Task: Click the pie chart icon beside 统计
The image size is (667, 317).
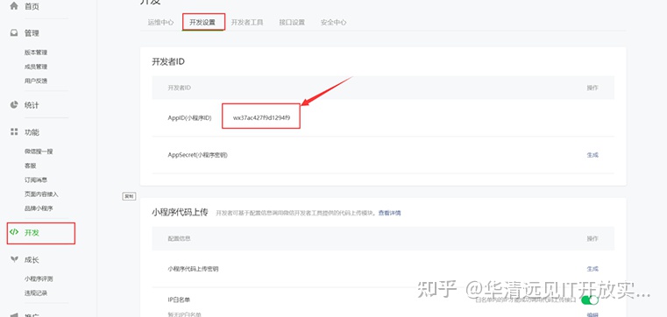Action: 14,104
